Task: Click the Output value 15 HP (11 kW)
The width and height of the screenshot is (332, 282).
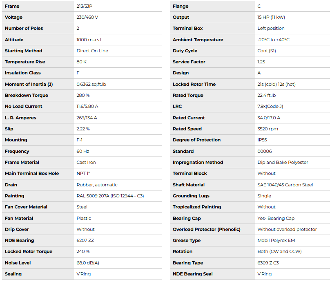Action: pyautogui.click(x=271, y=17)
